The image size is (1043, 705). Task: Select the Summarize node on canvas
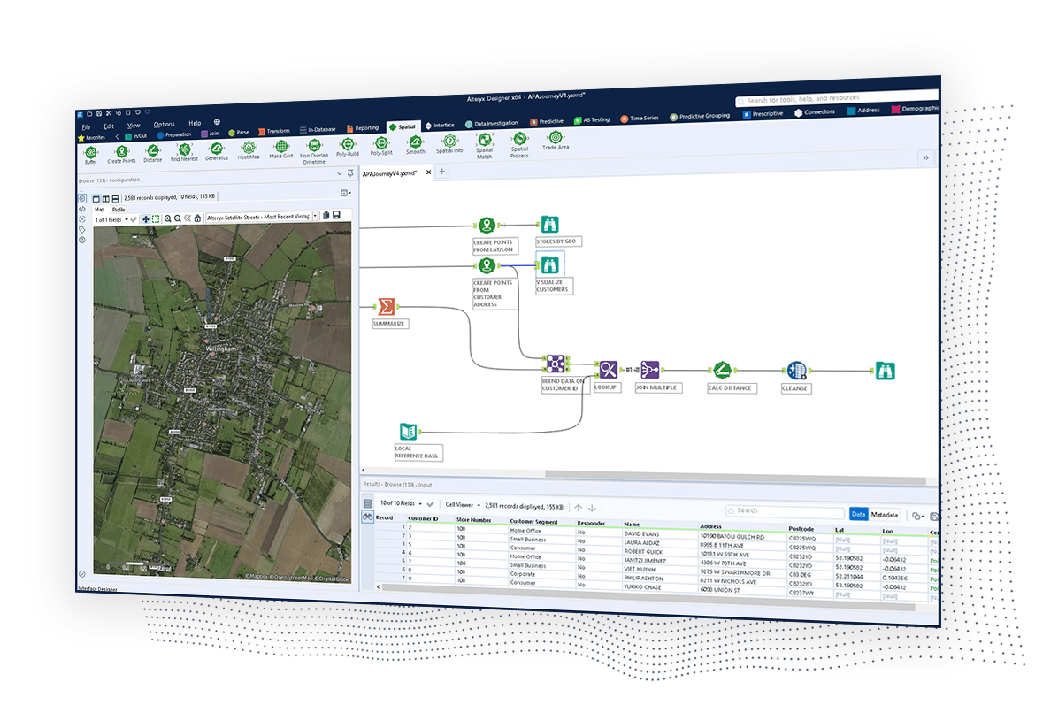pos(387,307)
